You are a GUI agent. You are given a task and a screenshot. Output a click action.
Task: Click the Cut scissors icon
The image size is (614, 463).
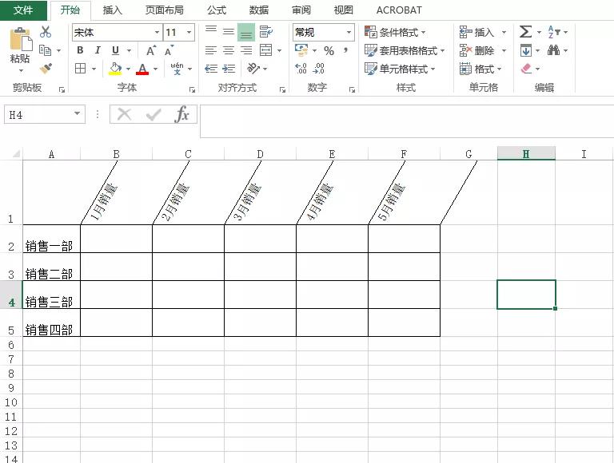46,32
